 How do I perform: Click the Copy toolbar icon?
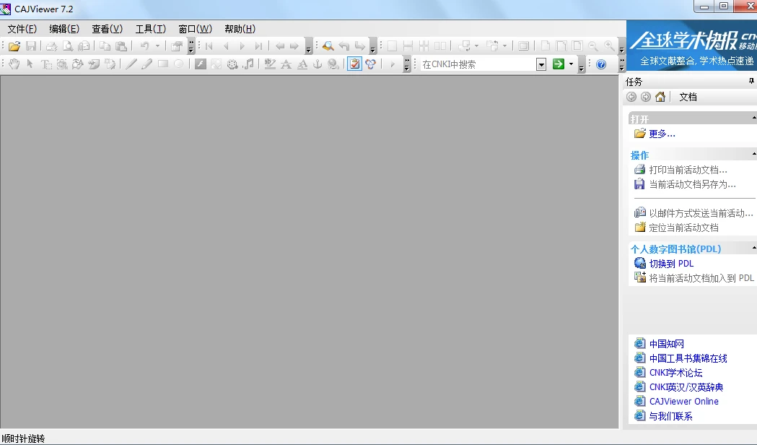click(x=105, y=46)
